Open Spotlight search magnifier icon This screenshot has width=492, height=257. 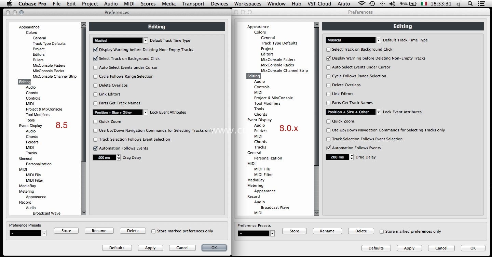[470, 4]
